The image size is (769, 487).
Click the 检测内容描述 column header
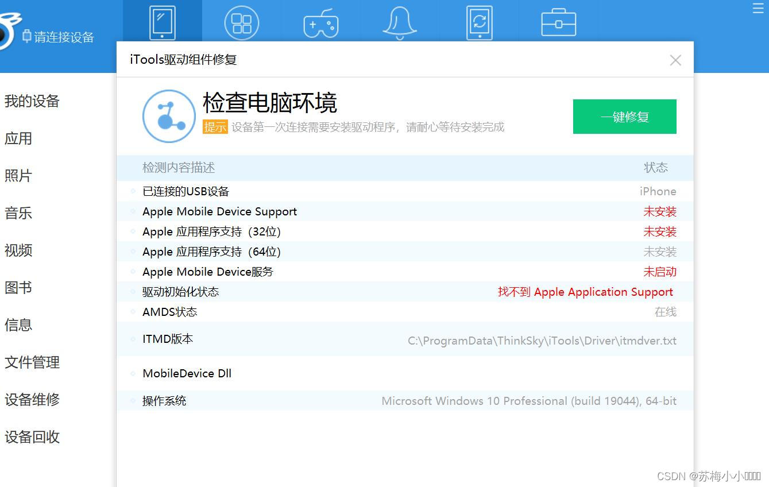pos(179,168)
